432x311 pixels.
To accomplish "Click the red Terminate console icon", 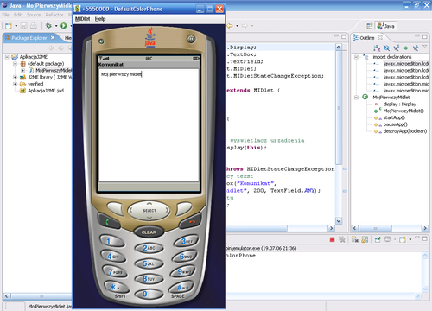I will (x=332, y=239).
